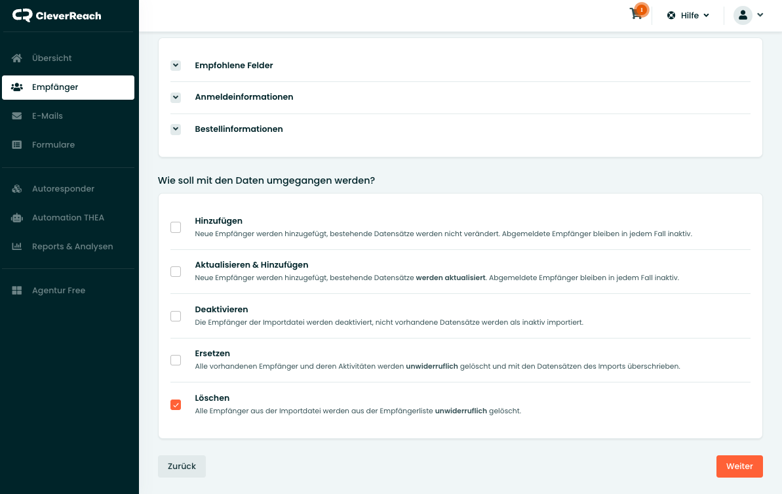Click the Übersicht home icon
Image resolution: width=782 pixels, height=494 pixels.
(x=18, y=58)
